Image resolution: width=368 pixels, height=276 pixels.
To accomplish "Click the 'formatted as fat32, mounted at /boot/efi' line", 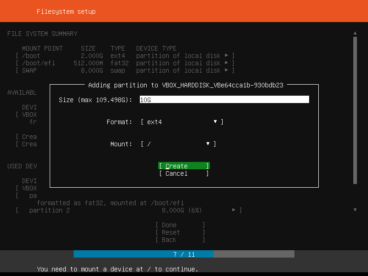I will pyautogui.click(x=110, y=203).
